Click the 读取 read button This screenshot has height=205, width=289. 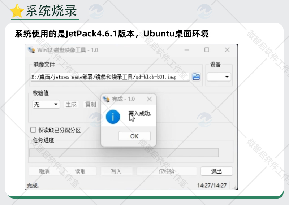click(80, 171)
